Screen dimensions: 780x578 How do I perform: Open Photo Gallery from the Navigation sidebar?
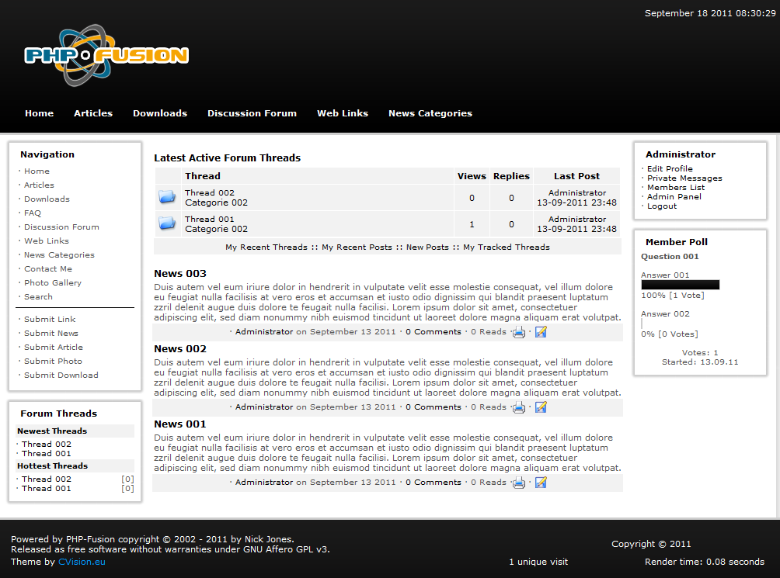[53, 283]
